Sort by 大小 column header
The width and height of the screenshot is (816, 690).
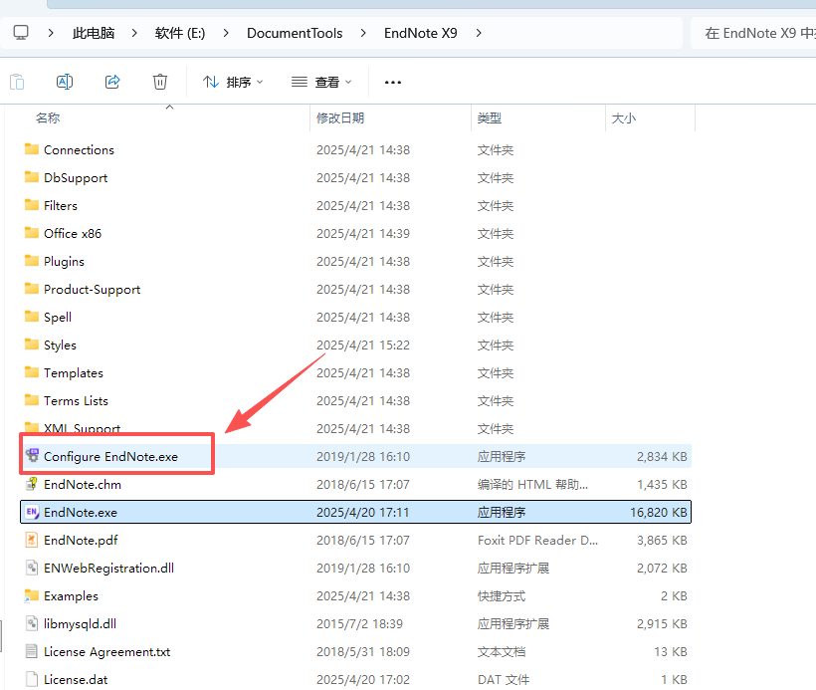[624, 118]
